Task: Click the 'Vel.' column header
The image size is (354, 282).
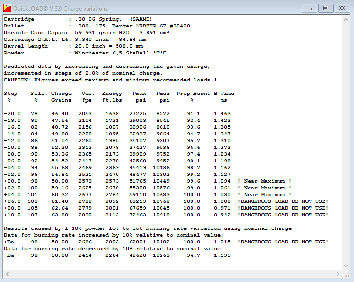Action: pyautogui.click(x=88, y=94)
